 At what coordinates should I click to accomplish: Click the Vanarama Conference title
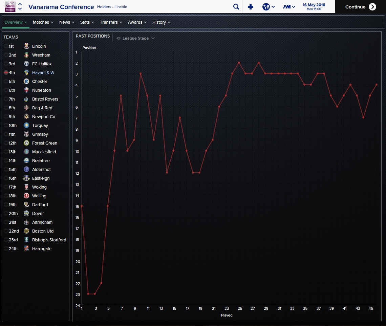coord(61,7)
